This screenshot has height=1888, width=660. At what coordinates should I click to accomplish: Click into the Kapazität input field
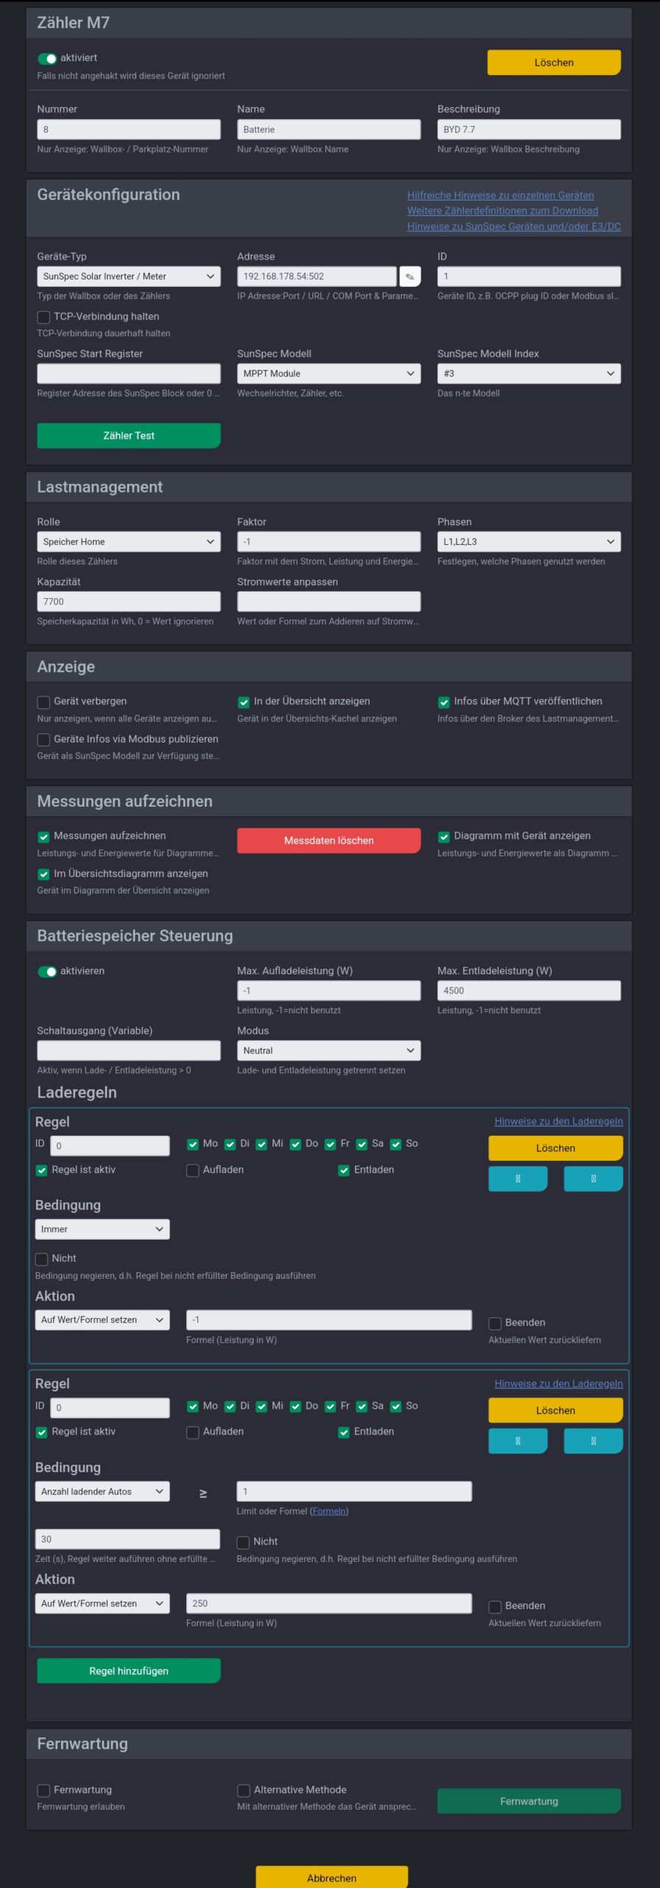(128, 602)
